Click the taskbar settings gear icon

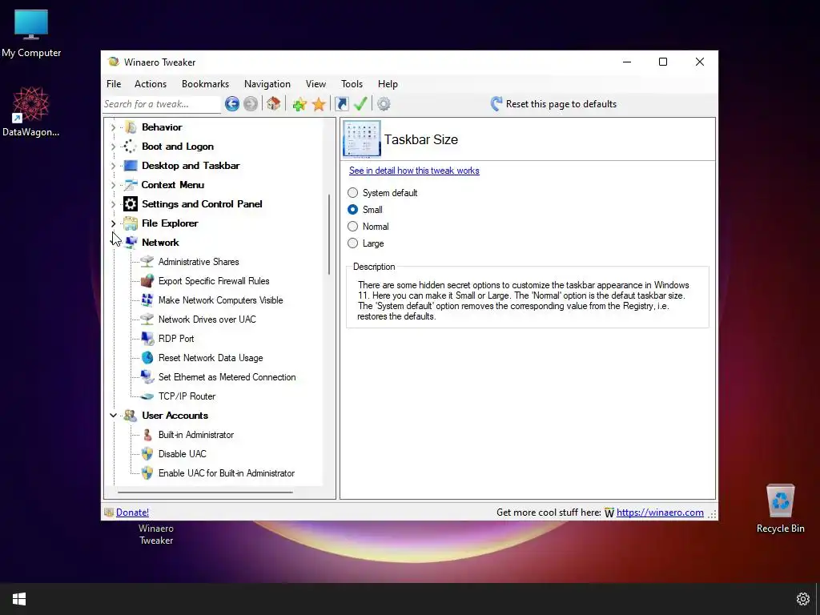[x=802, y=599]
